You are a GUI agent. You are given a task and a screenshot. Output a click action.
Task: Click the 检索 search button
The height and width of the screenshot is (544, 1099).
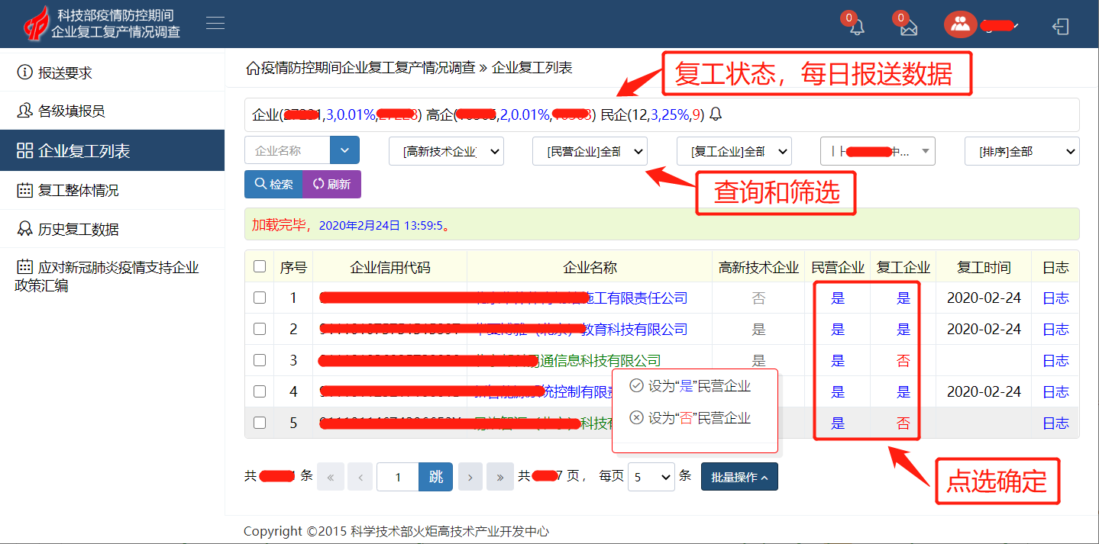tap(273, 185)
